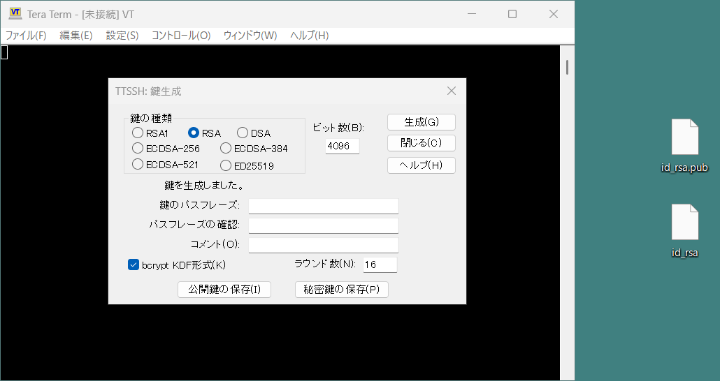Select the ECDSA-521 key type
Screen dimensions: 720x381
pos(138,165)
